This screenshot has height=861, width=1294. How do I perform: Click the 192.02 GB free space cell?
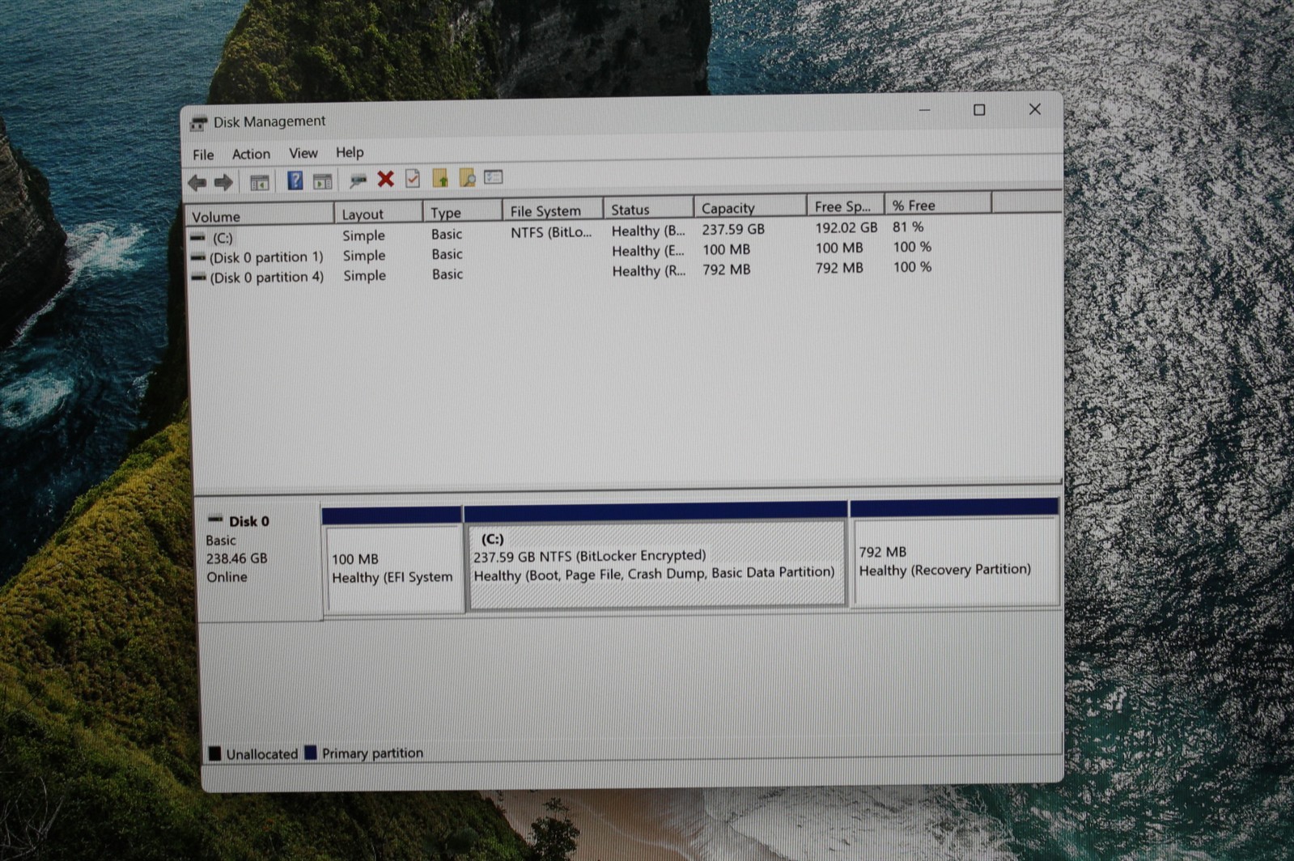(x=846, y=227)
